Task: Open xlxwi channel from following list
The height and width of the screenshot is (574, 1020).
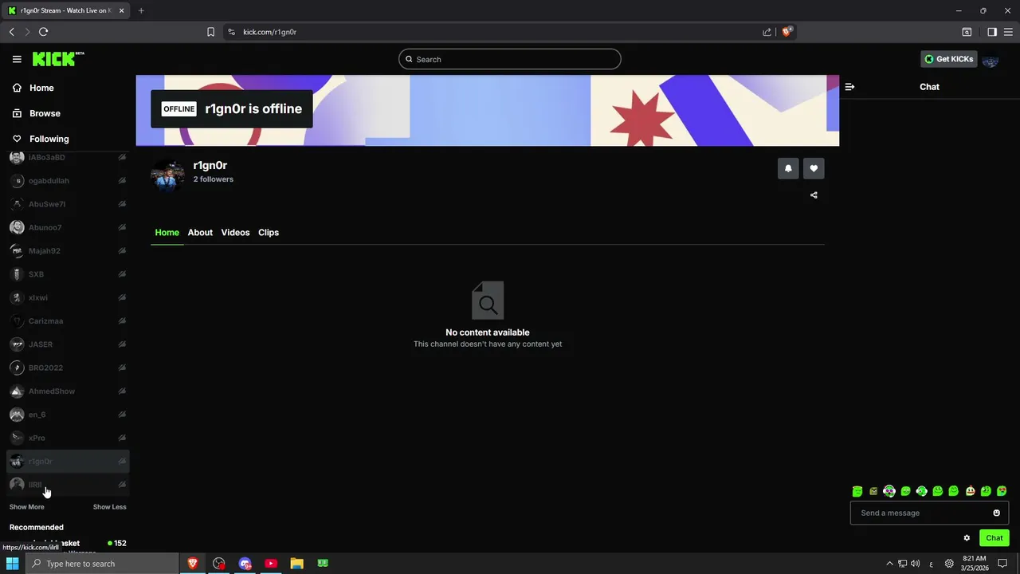Action: [x=68, y=297]
